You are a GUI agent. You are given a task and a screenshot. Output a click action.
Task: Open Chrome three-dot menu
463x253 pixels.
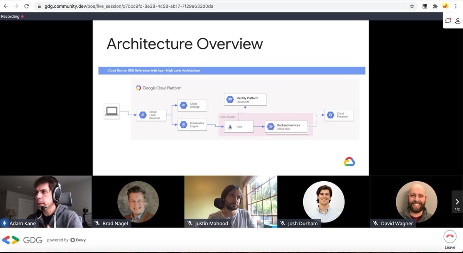[456, 6]
